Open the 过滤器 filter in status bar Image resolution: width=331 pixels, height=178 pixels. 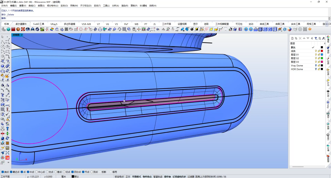191,176
